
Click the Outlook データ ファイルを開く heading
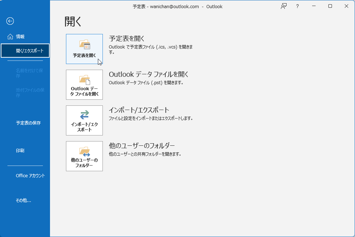149,74
